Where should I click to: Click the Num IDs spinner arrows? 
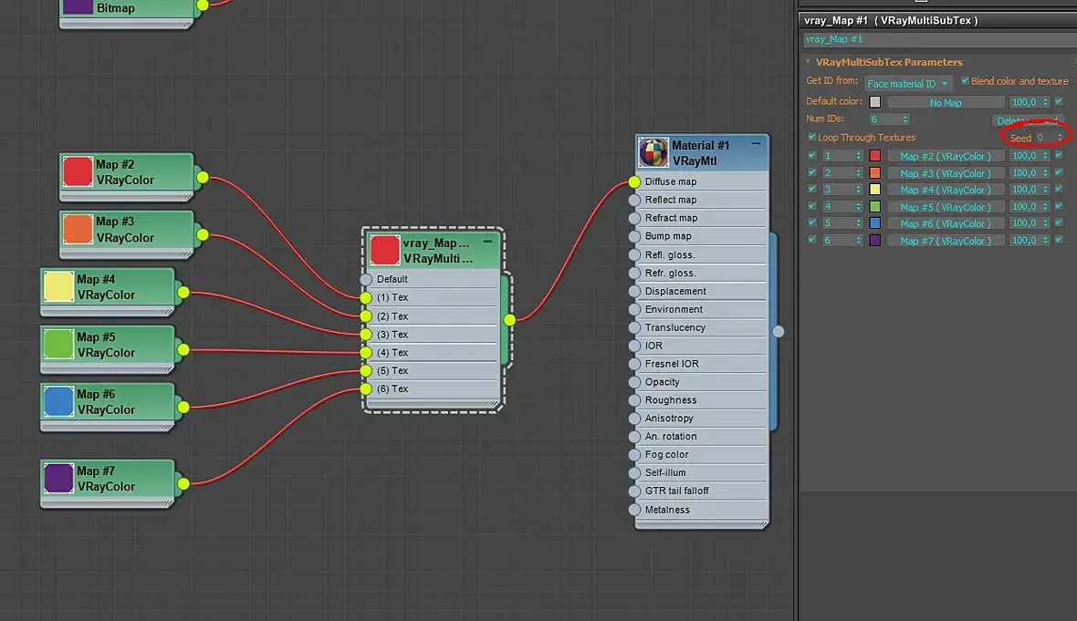pyautogui.click(x=905, y=119)
